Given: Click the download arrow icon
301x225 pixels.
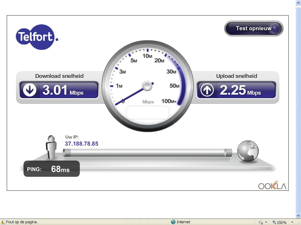Looking at the screenshot, I should pos(30,90).
